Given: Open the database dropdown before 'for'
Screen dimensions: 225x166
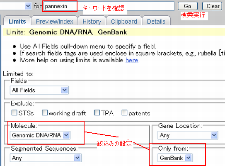Looking at the screenshot, I should click(x=15, y=6).
